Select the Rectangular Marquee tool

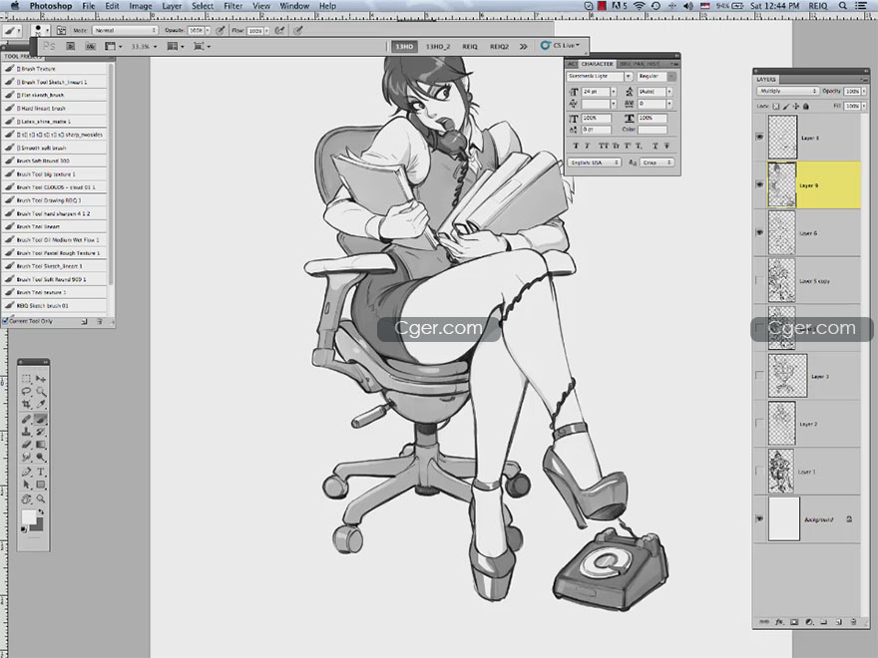[x=26, y=379]
